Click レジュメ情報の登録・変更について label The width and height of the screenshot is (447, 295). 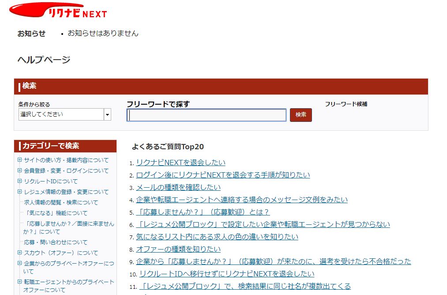tap(66, 192)
